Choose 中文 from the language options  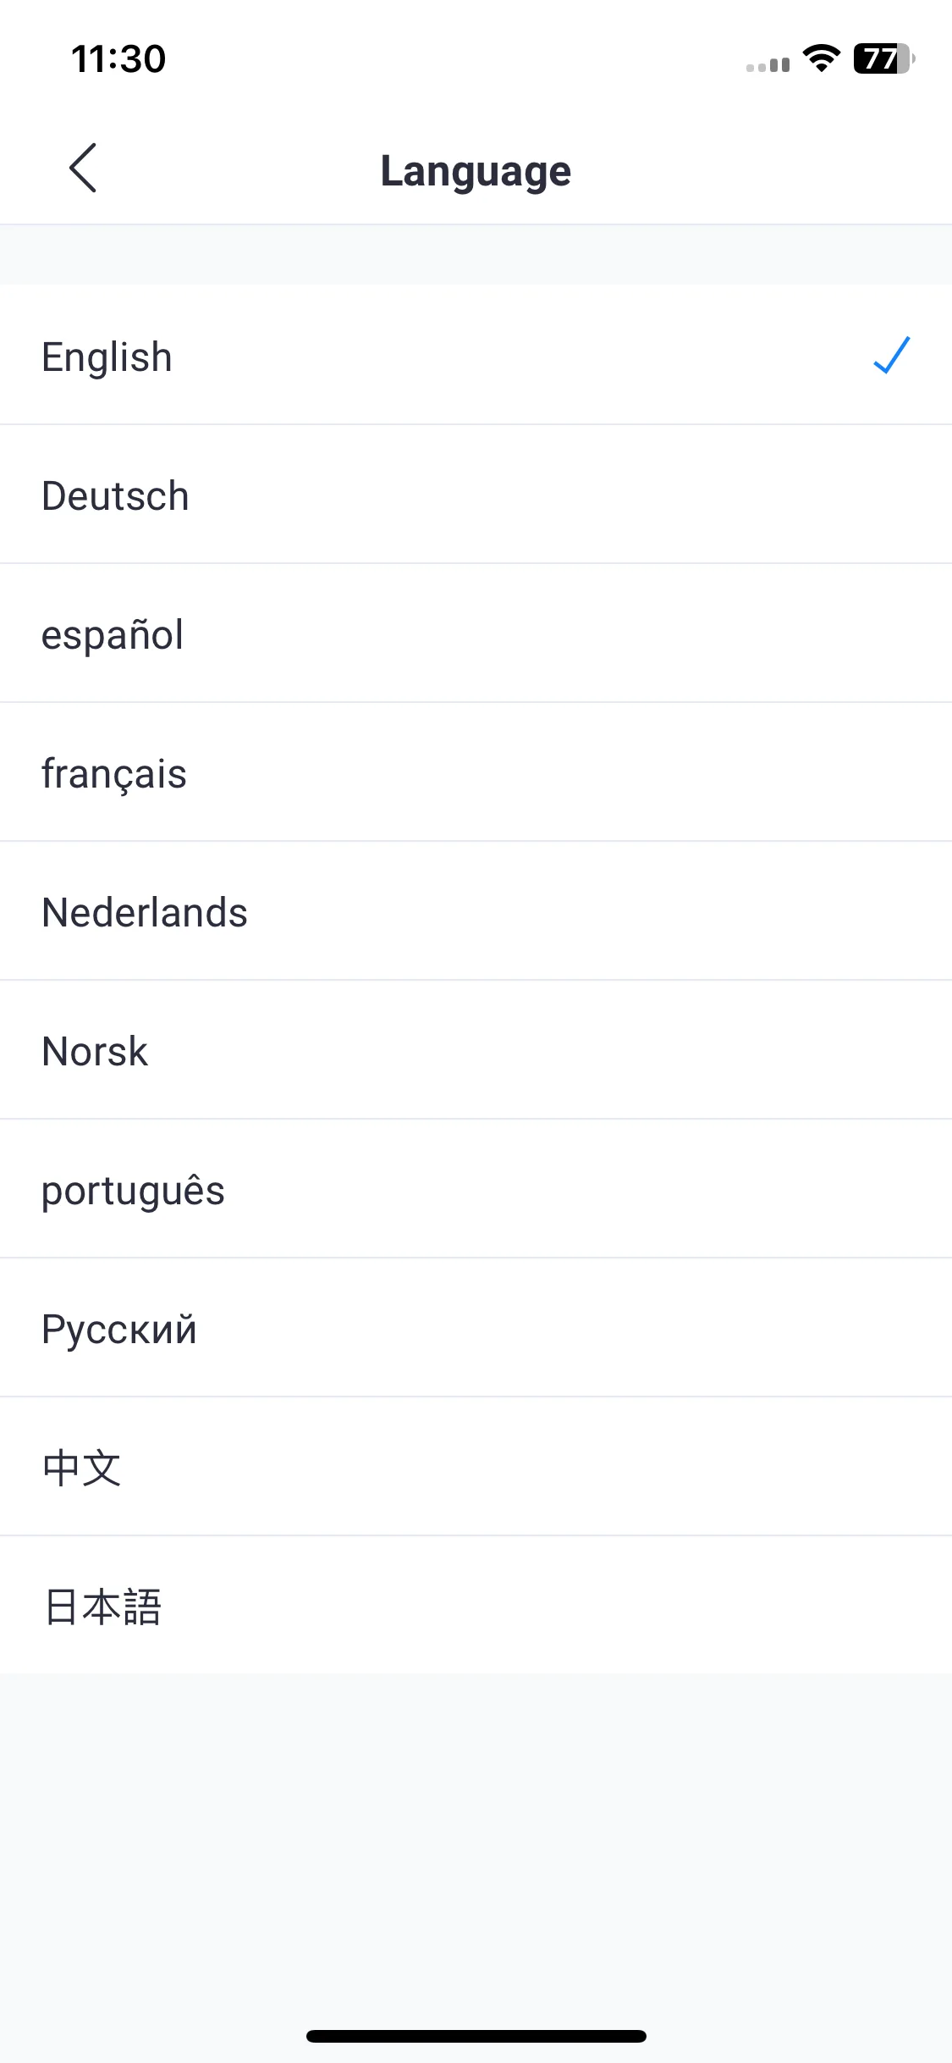click(476, 1467)
